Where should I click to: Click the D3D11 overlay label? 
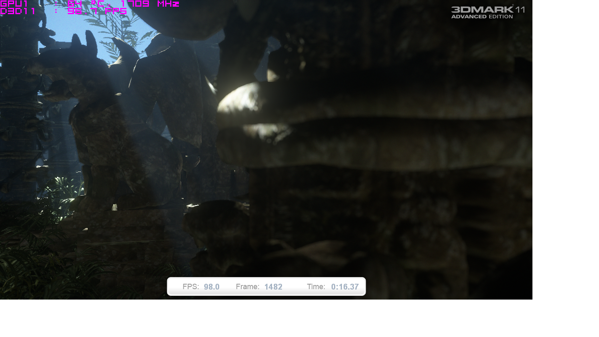(18, 11)
